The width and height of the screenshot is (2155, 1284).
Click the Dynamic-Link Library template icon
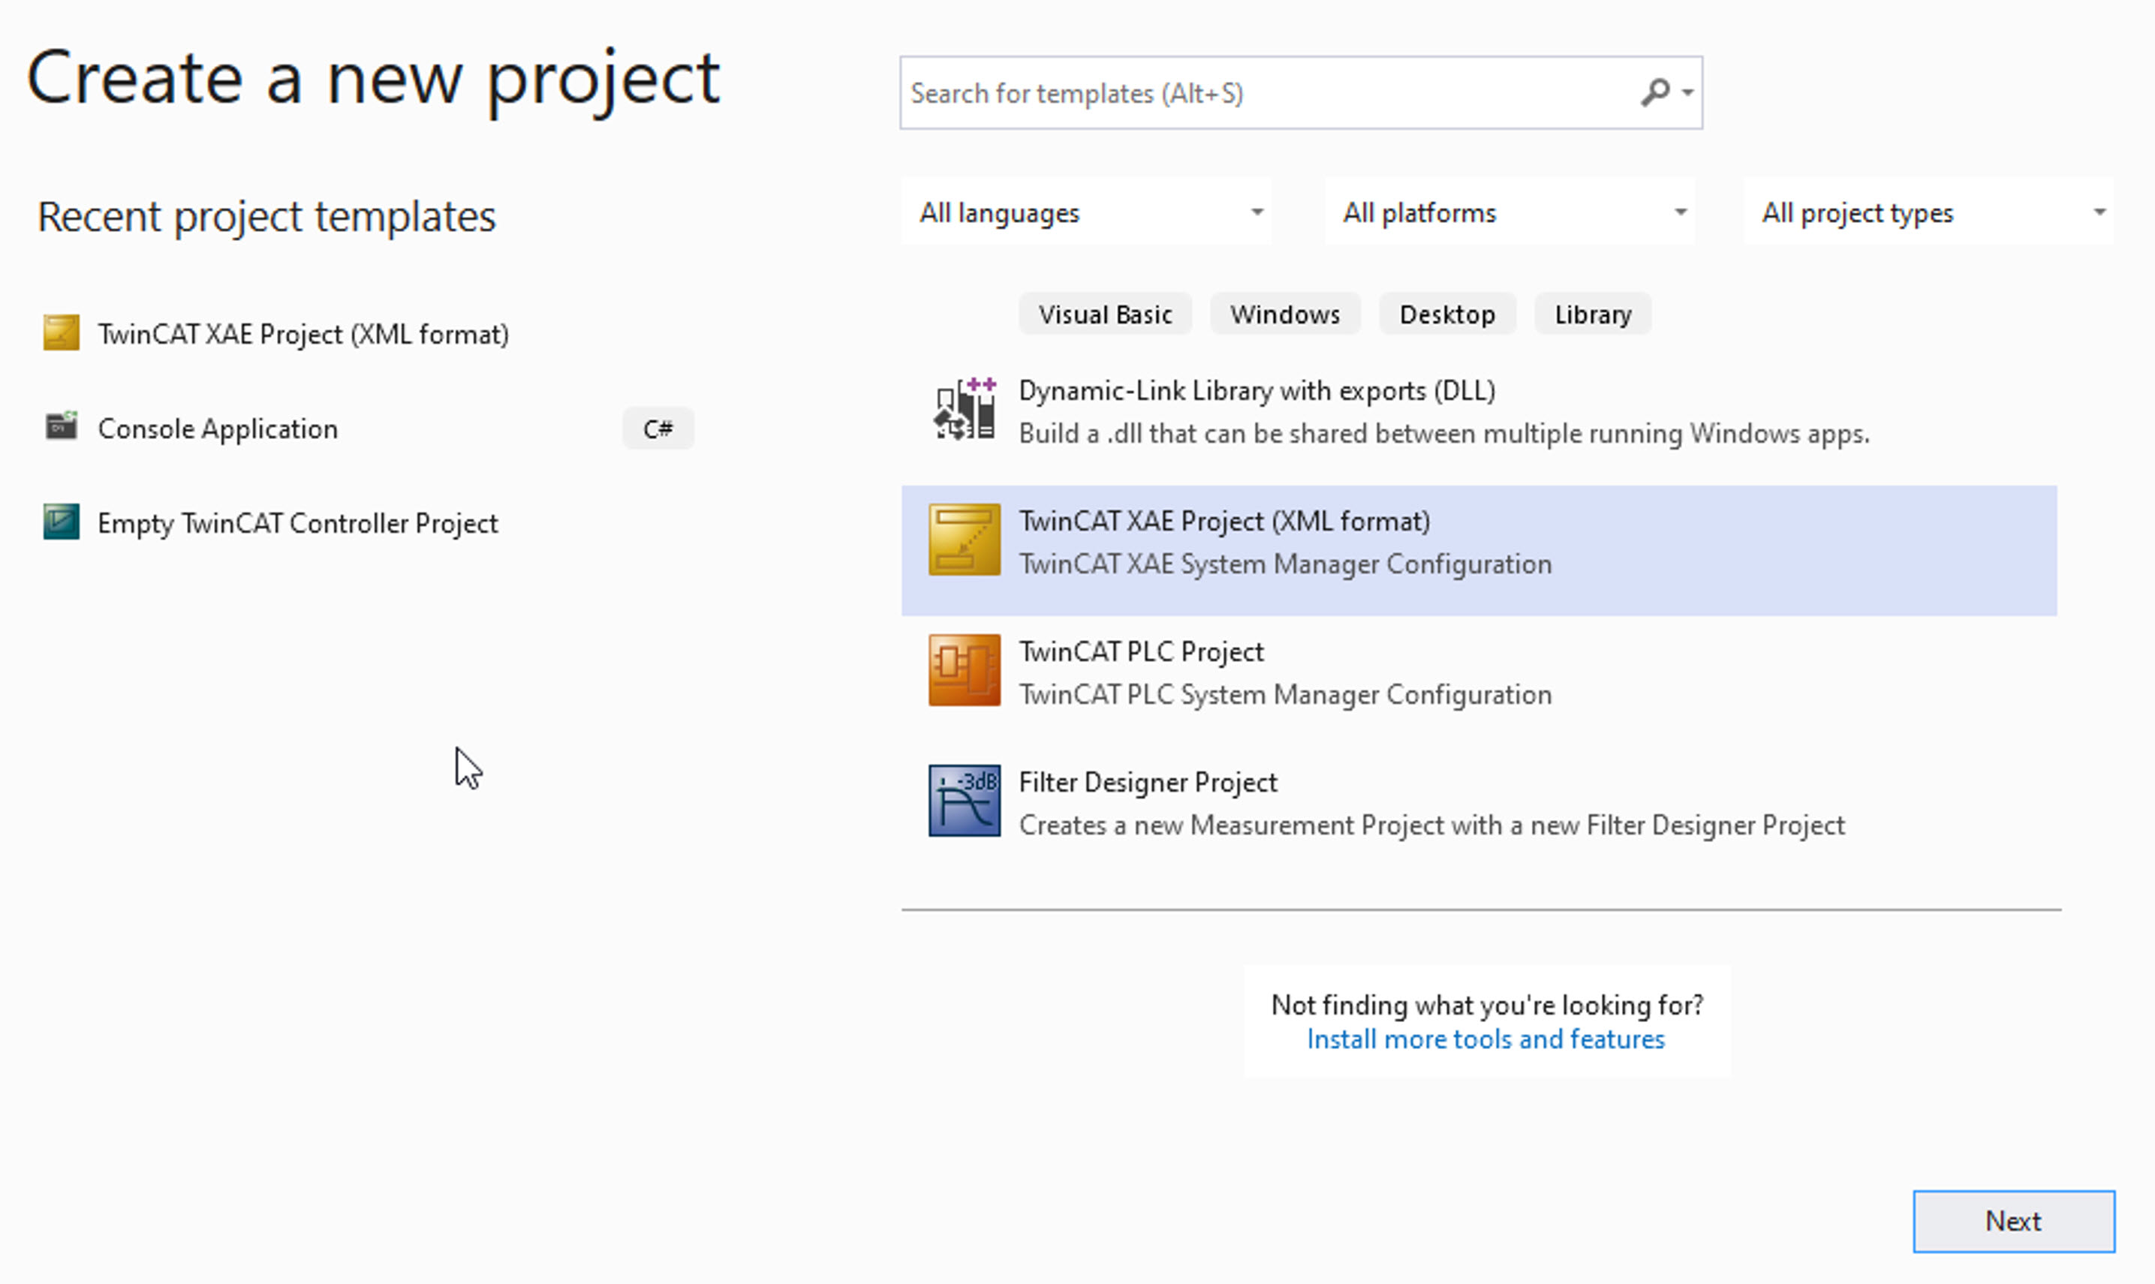964,409
